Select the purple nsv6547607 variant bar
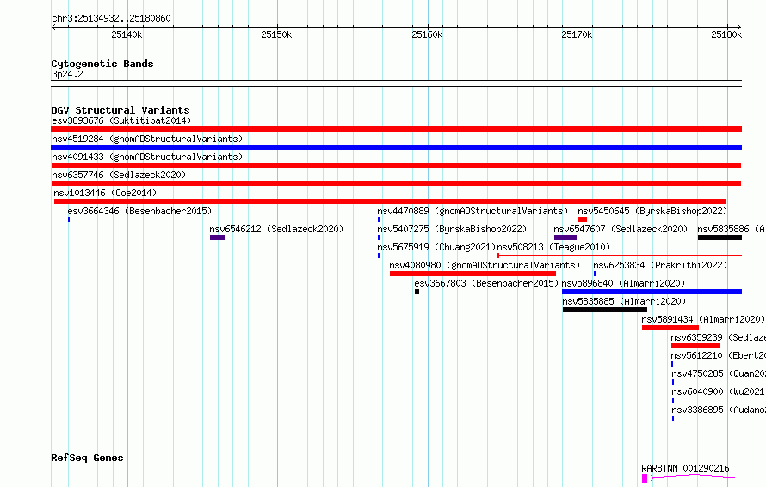This screenshot has height=487, width=766. 565,237
